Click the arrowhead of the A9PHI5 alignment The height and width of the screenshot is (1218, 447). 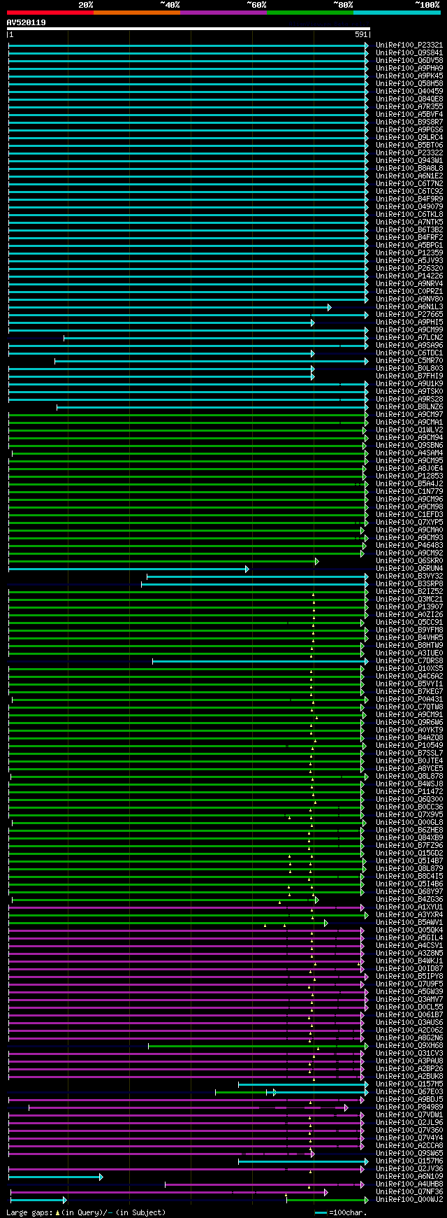(x=313, y=322)
